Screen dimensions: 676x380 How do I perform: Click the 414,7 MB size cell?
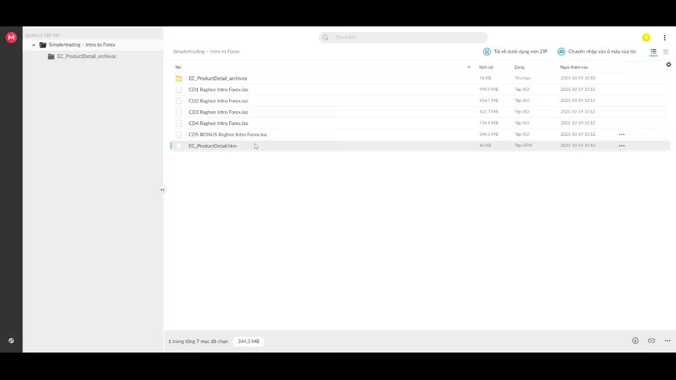click(x=489, y=100)
